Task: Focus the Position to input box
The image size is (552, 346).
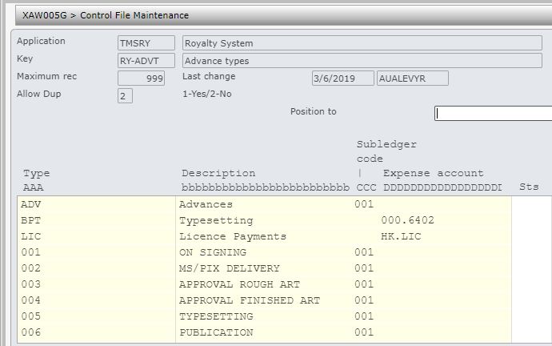Action: point(493,113)
